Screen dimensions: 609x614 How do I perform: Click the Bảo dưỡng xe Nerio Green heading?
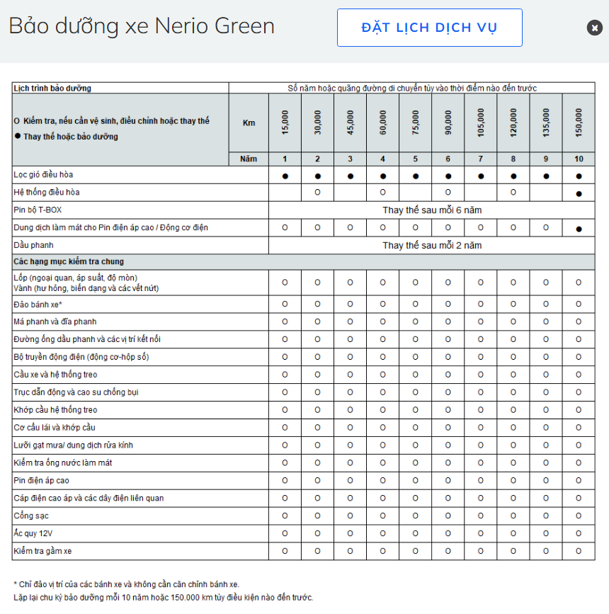[x=142, y=26]
